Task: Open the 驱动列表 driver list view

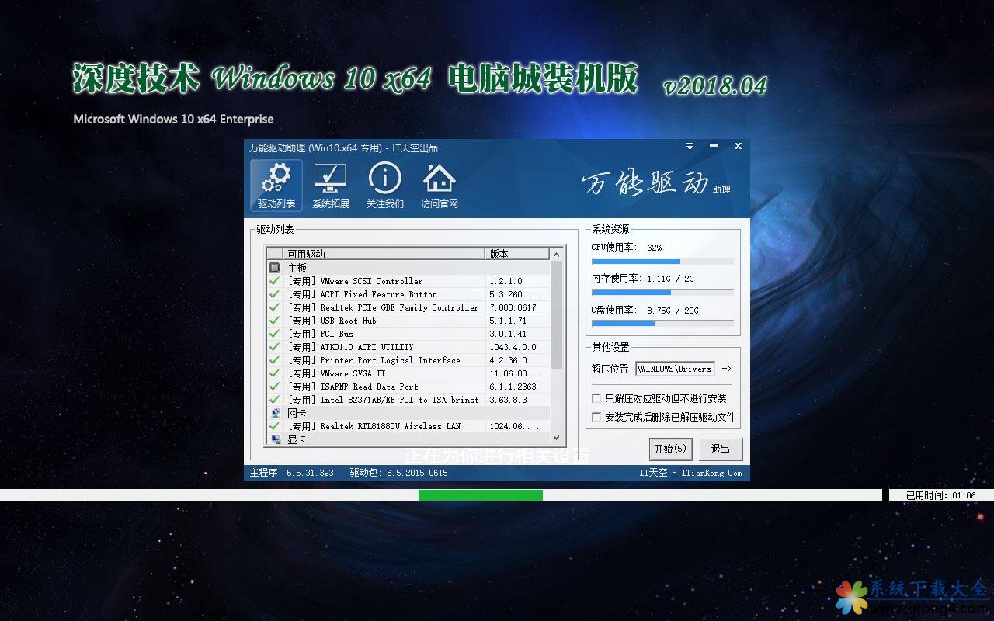Action: click(x=276, y=186)
